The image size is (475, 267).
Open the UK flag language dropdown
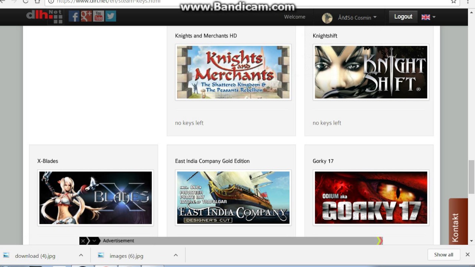pos(428,17)
